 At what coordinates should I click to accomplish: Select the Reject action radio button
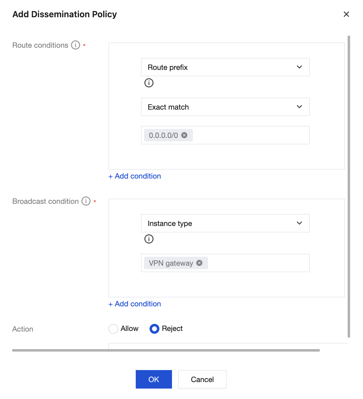(154, 329)
